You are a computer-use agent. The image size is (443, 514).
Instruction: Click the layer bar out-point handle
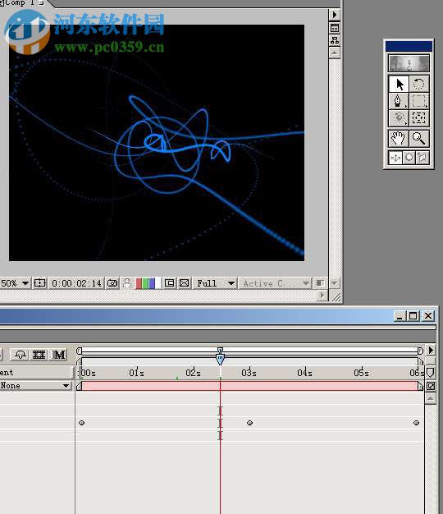pyautogui.click(x=420, y=386)
